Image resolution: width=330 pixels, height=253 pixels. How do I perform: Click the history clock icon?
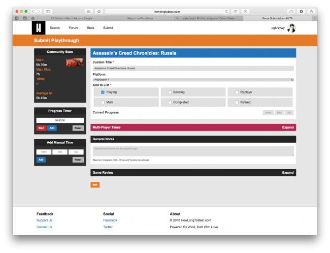pyautogui.click(x=245, y=11)
